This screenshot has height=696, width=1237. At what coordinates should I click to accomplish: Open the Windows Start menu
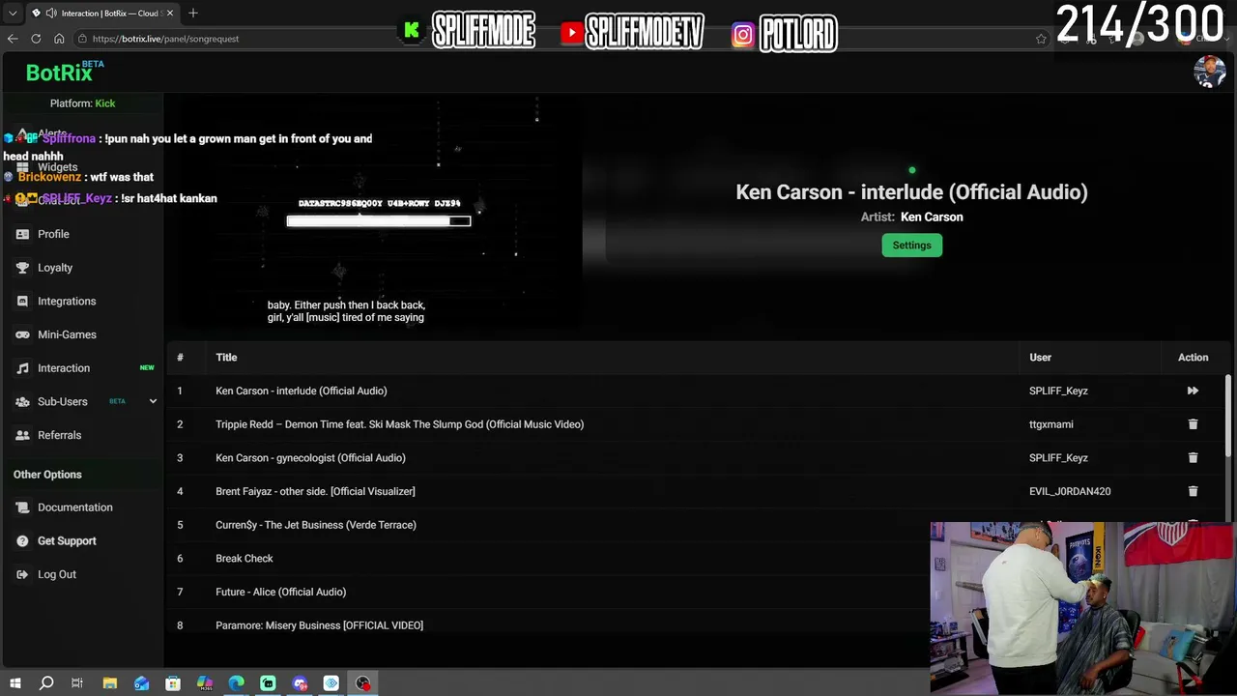[x=14, y=683]
